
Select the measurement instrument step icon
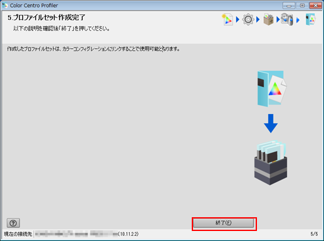[287, 19]
